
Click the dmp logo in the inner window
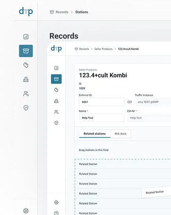click(x=56, y=49)
